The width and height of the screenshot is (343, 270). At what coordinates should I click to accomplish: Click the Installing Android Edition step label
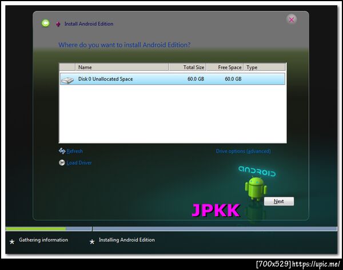(x=127, y=240)
